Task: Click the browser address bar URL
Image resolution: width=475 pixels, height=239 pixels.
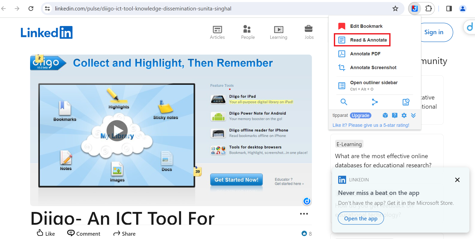Action: [143, 9]
